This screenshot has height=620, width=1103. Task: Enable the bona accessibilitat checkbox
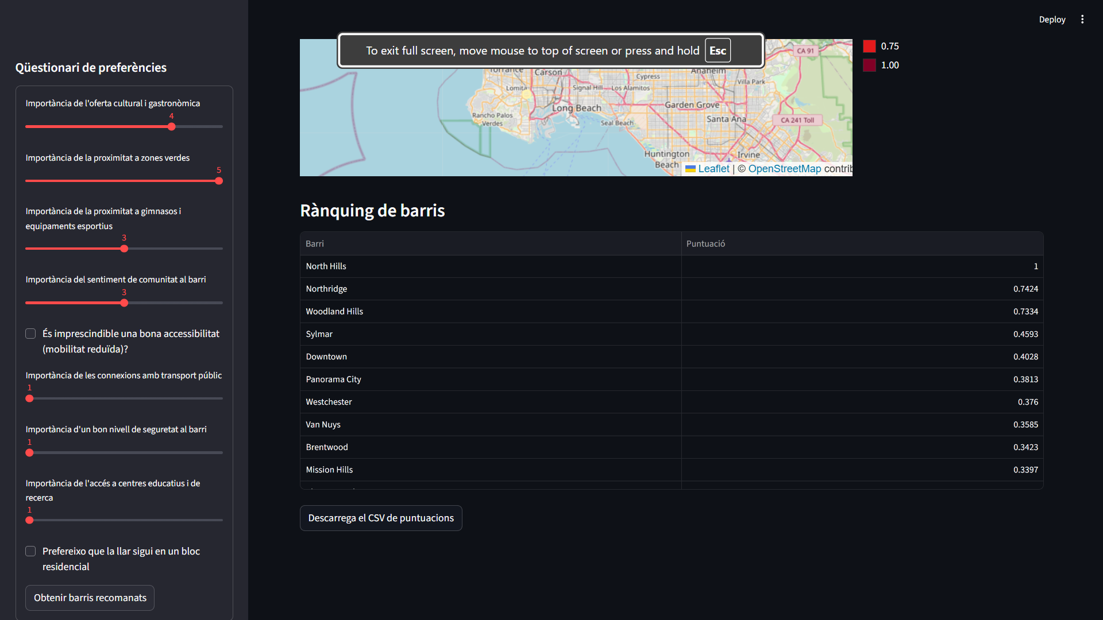30,334
